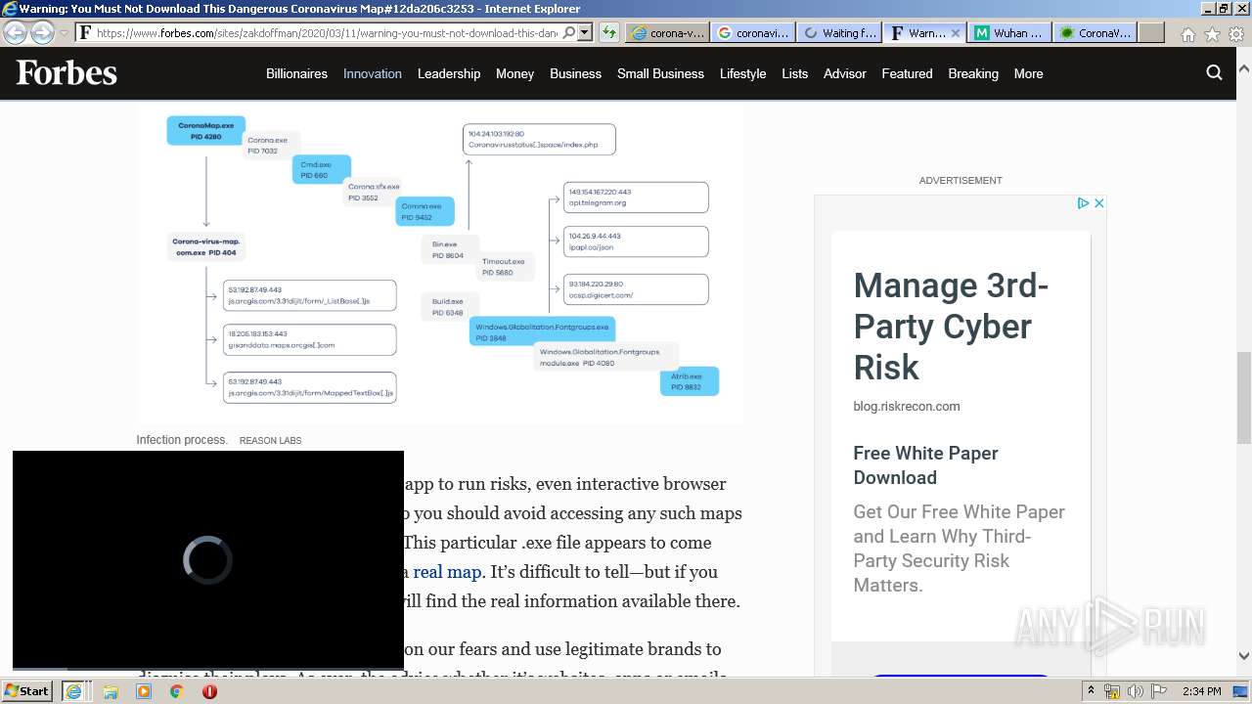This screenshot has width=1252, height=704.
Task: Click the Action Center flag icon
Action: click(1159, 691)
